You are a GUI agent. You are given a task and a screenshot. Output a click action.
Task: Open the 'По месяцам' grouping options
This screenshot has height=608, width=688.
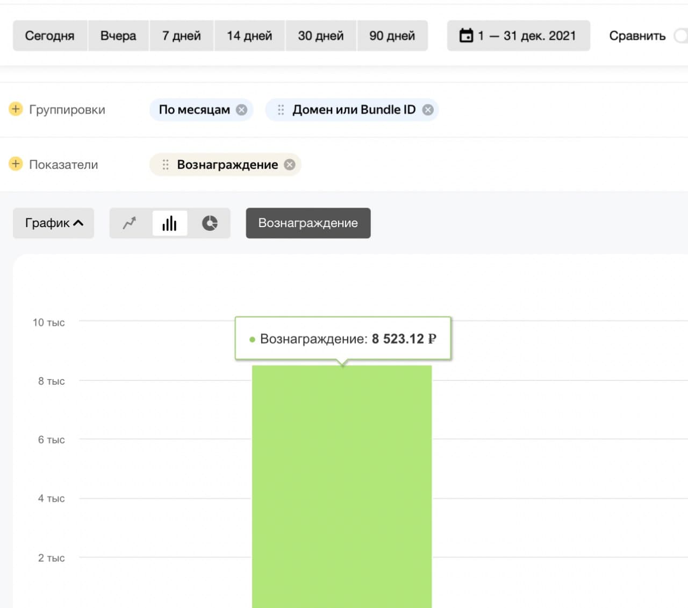tap(194, 110)
